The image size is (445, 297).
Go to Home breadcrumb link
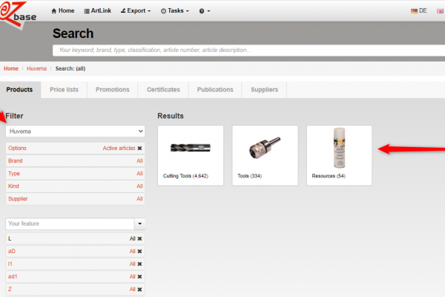[11, 69]
